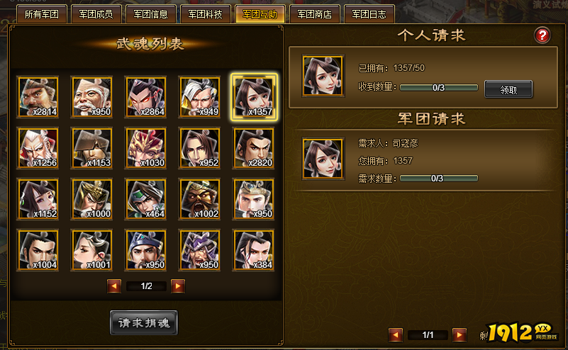Open the 军团商店 tab

click(314, 14)
